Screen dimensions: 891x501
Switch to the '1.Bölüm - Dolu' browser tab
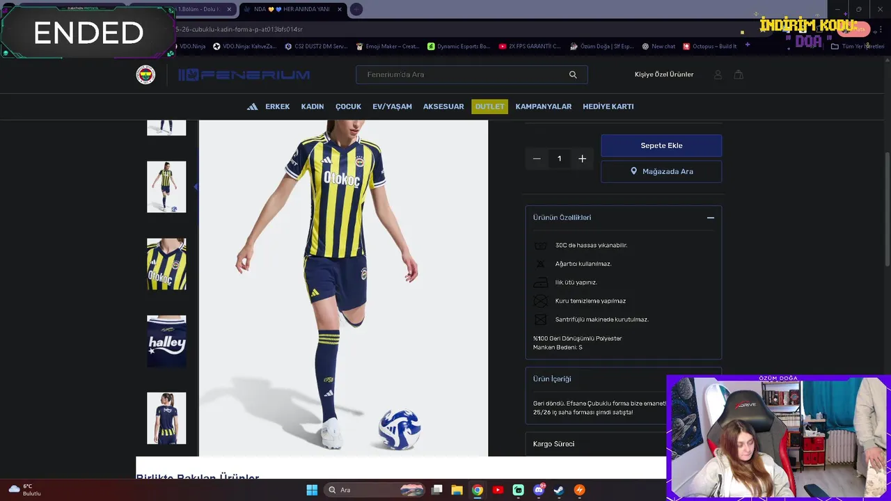click(x=200, y=9)
